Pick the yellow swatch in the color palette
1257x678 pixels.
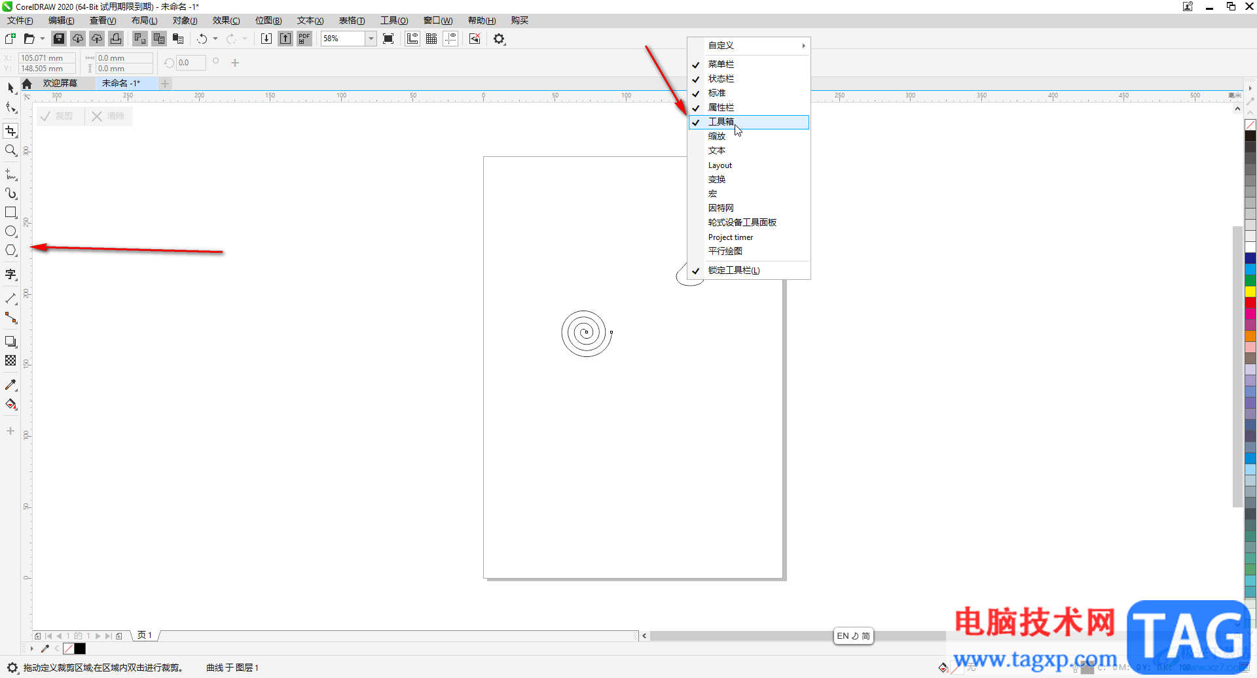point(1250,292)
